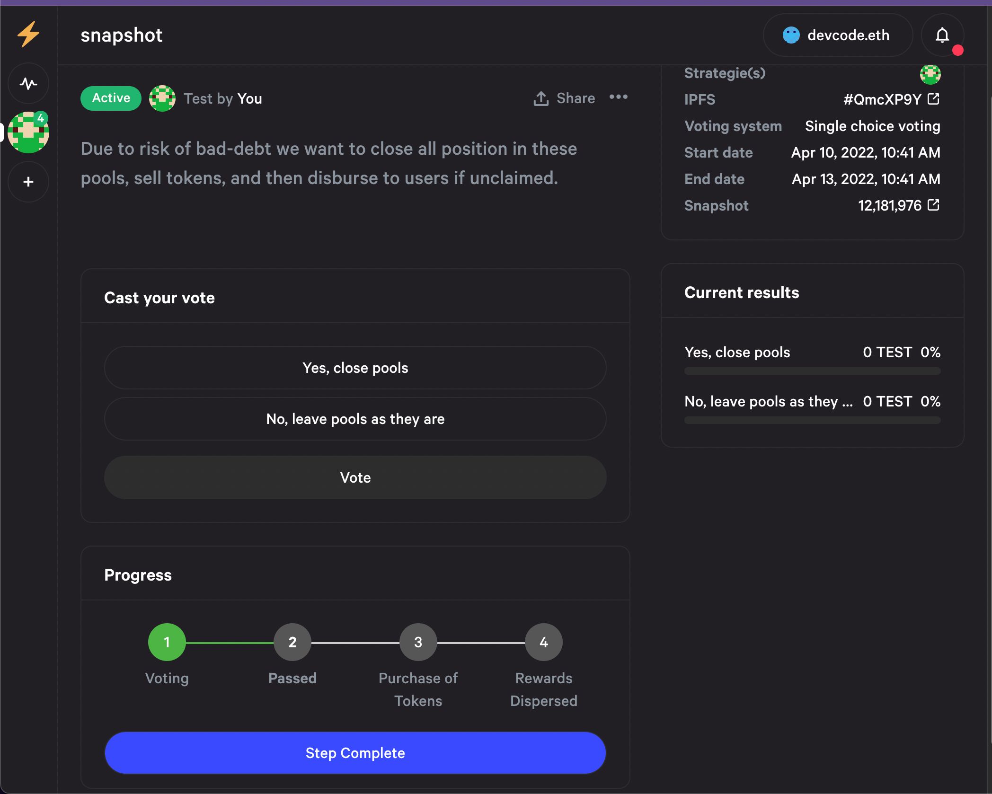Open IPFS external link icon
992x794 pixels.
(933, 99)
